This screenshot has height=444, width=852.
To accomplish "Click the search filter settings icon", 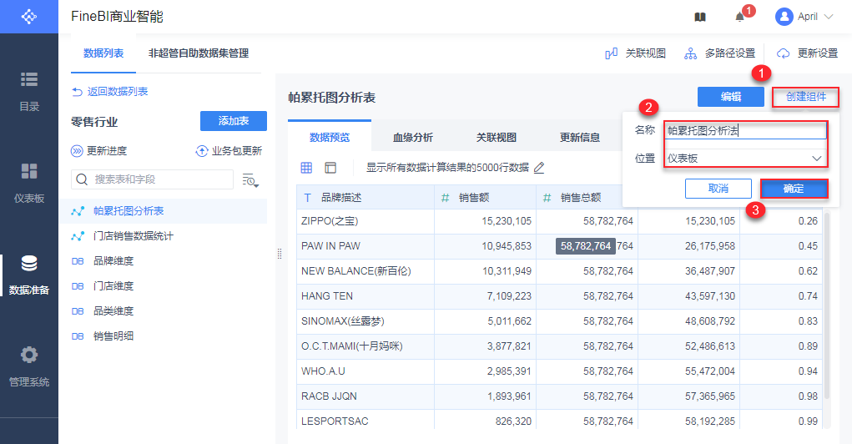I will (x=250, y=179).
